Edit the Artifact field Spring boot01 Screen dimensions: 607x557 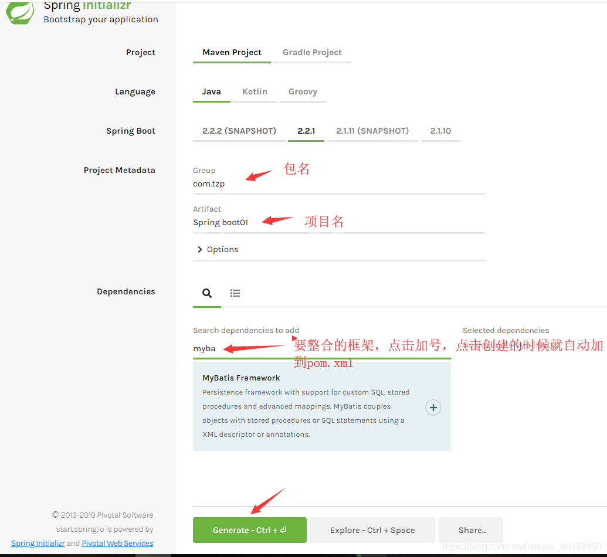pyautogui.click(x=340, y=223)
